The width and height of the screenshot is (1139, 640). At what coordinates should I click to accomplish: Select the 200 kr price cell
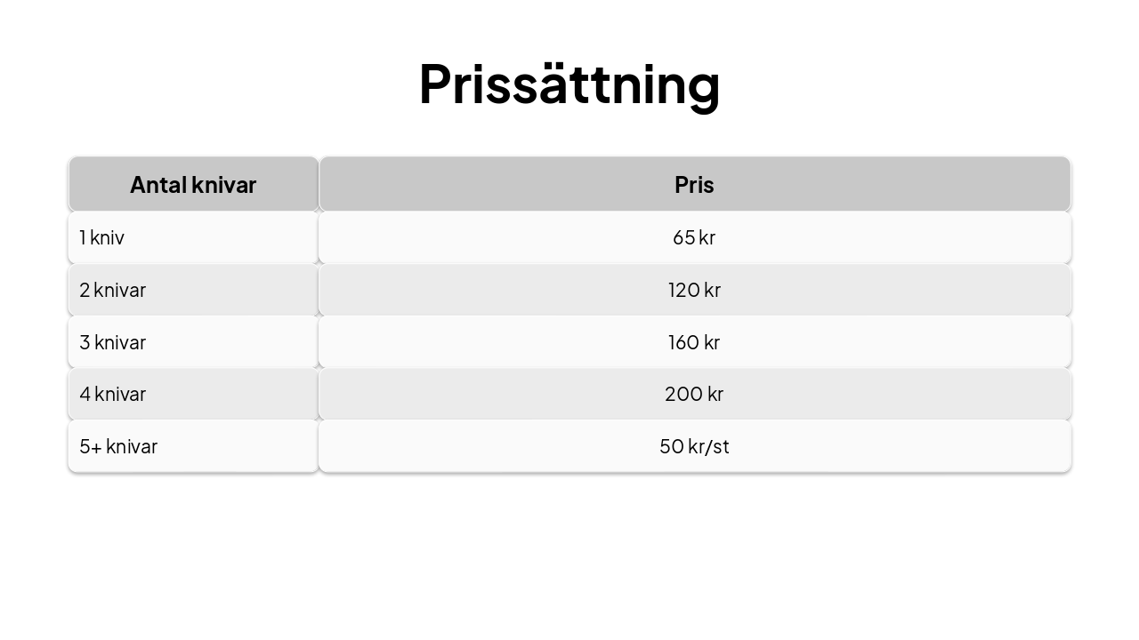[694, 394]
